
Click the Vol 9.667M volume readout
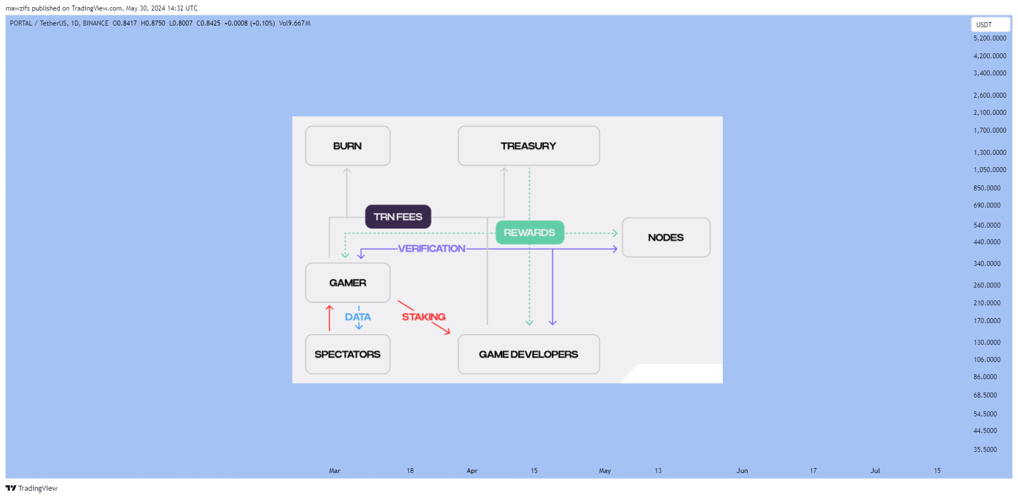pyautogui.click(x=295, y=23)
